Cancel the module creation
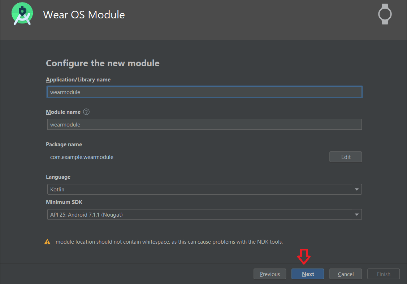The image size is (407, 284). click(x=345, y=274)
